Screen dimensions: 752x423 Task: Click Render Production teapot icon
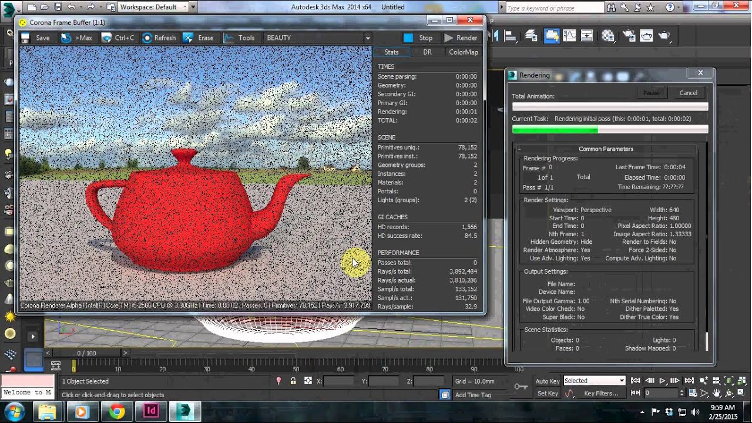coord(664,36)
